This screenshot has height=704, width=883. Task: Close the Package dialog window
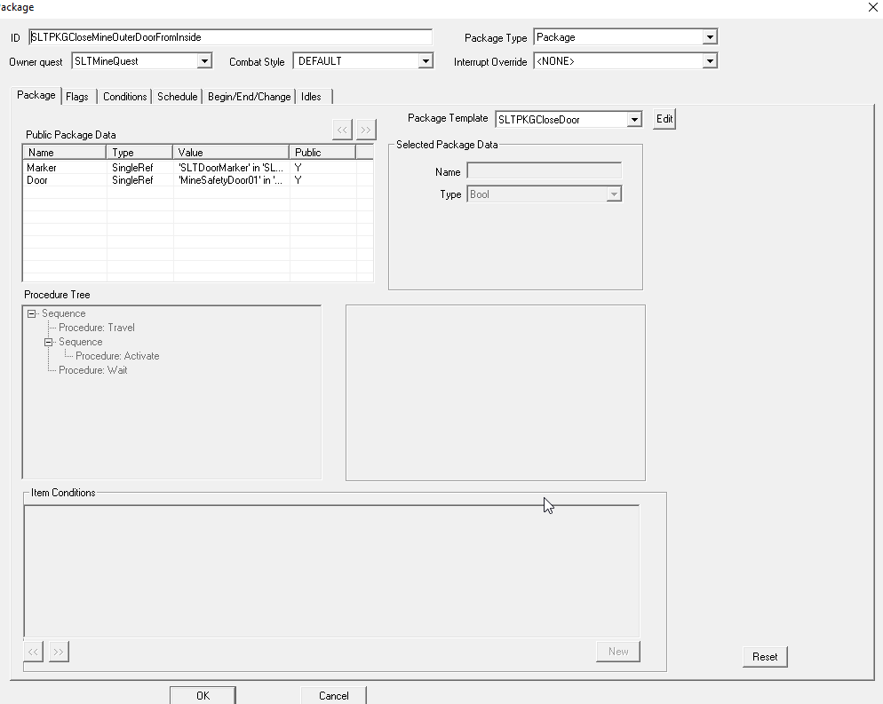pos(873,7)
